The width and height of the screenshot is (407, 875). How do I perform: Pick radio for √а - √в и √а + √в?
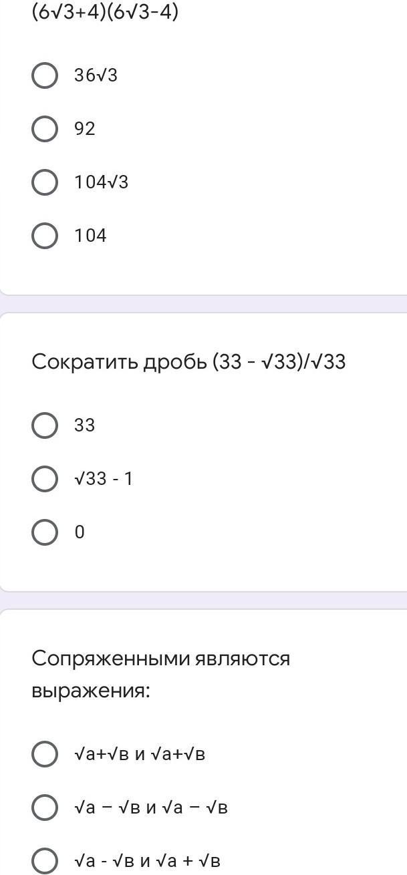click(45, 861)
